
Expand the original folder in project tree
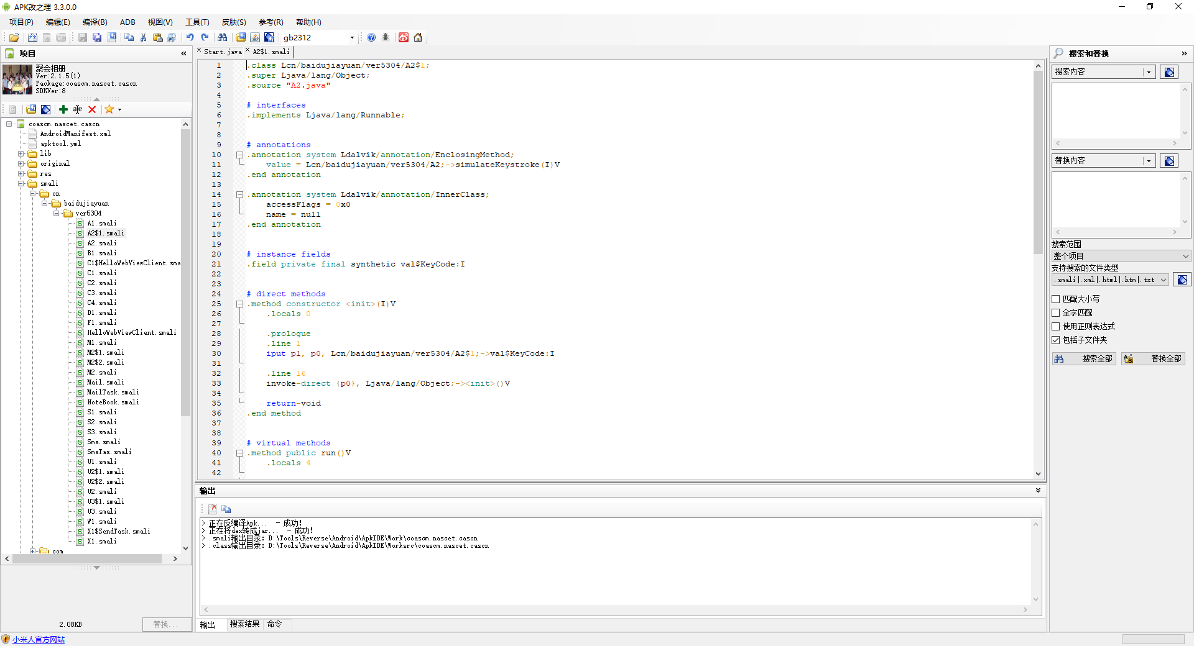tap(21, 163)
